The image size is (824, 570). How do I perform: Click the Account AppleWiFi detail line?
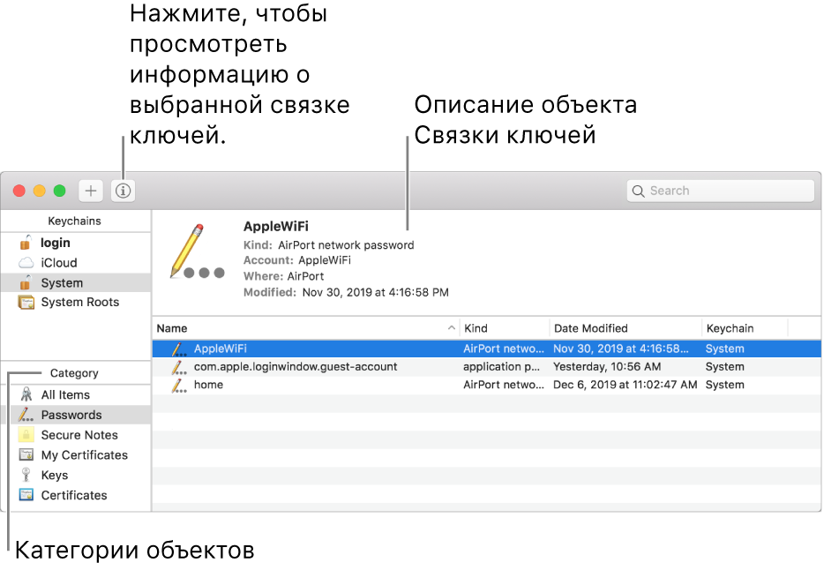(297, 260)
